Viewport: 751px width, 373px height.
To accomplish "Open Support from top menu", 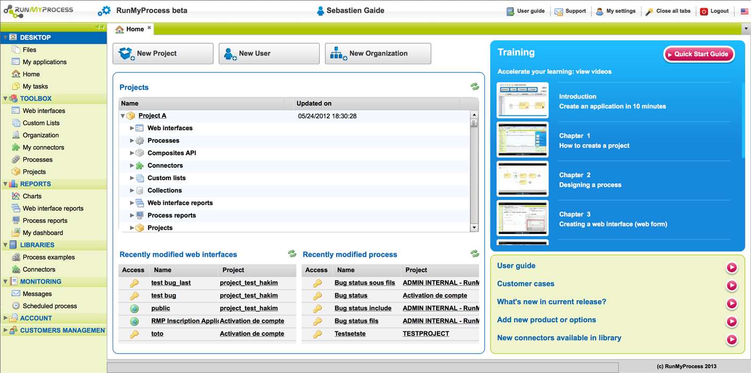I will pos(570,11).
